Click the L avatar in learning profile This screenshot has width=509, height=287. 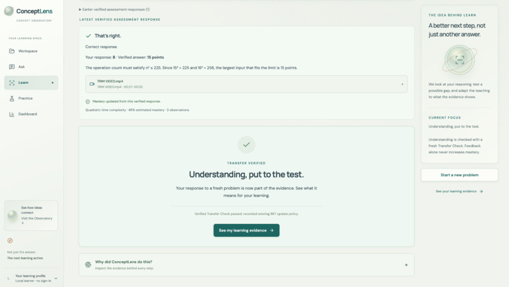8,278
